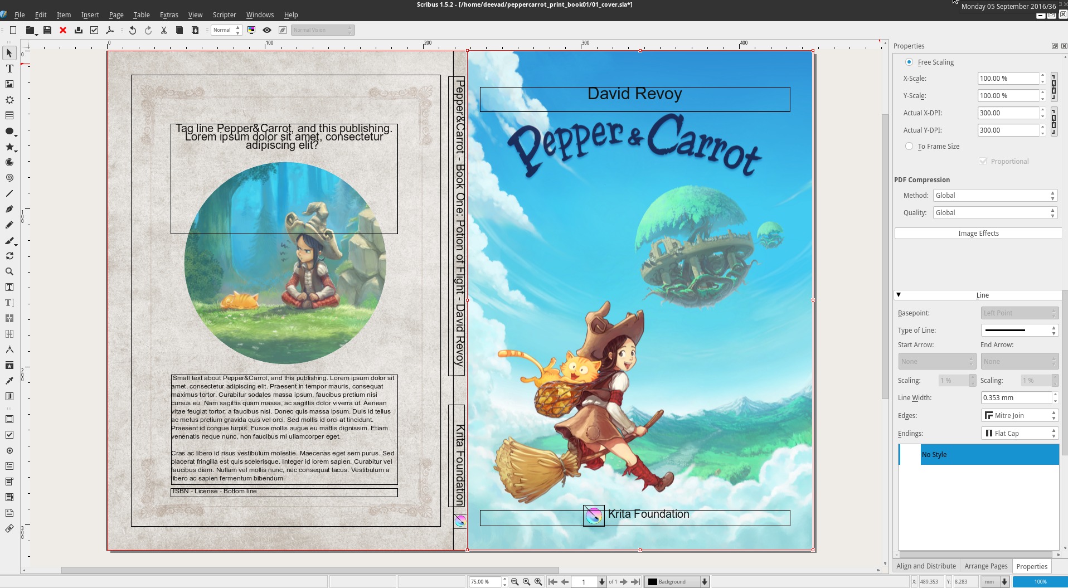1068x588 pixels.
Task: Select the PDF checkbox tool
Action: coord(9,435)
